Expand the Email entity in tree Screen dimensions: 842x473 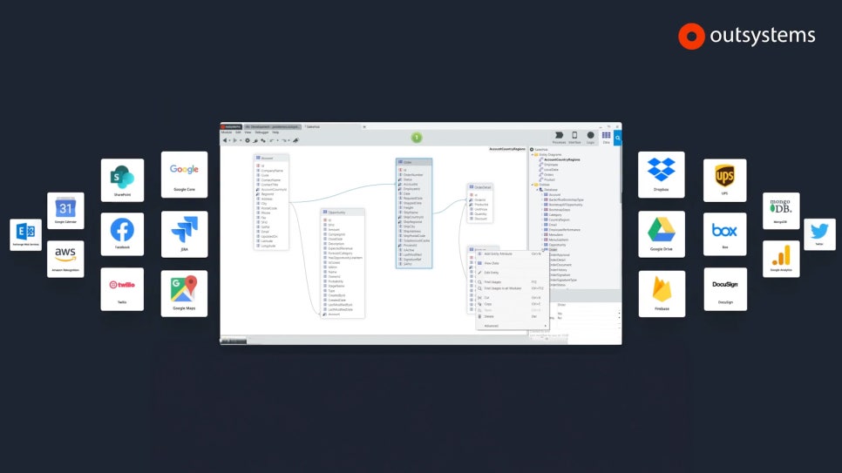point(541,225)
